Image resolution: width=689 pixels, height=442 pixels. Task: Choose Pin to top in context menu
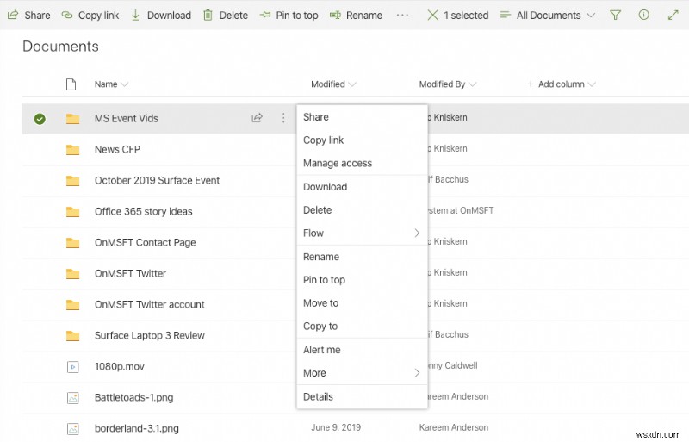[362, 280]
